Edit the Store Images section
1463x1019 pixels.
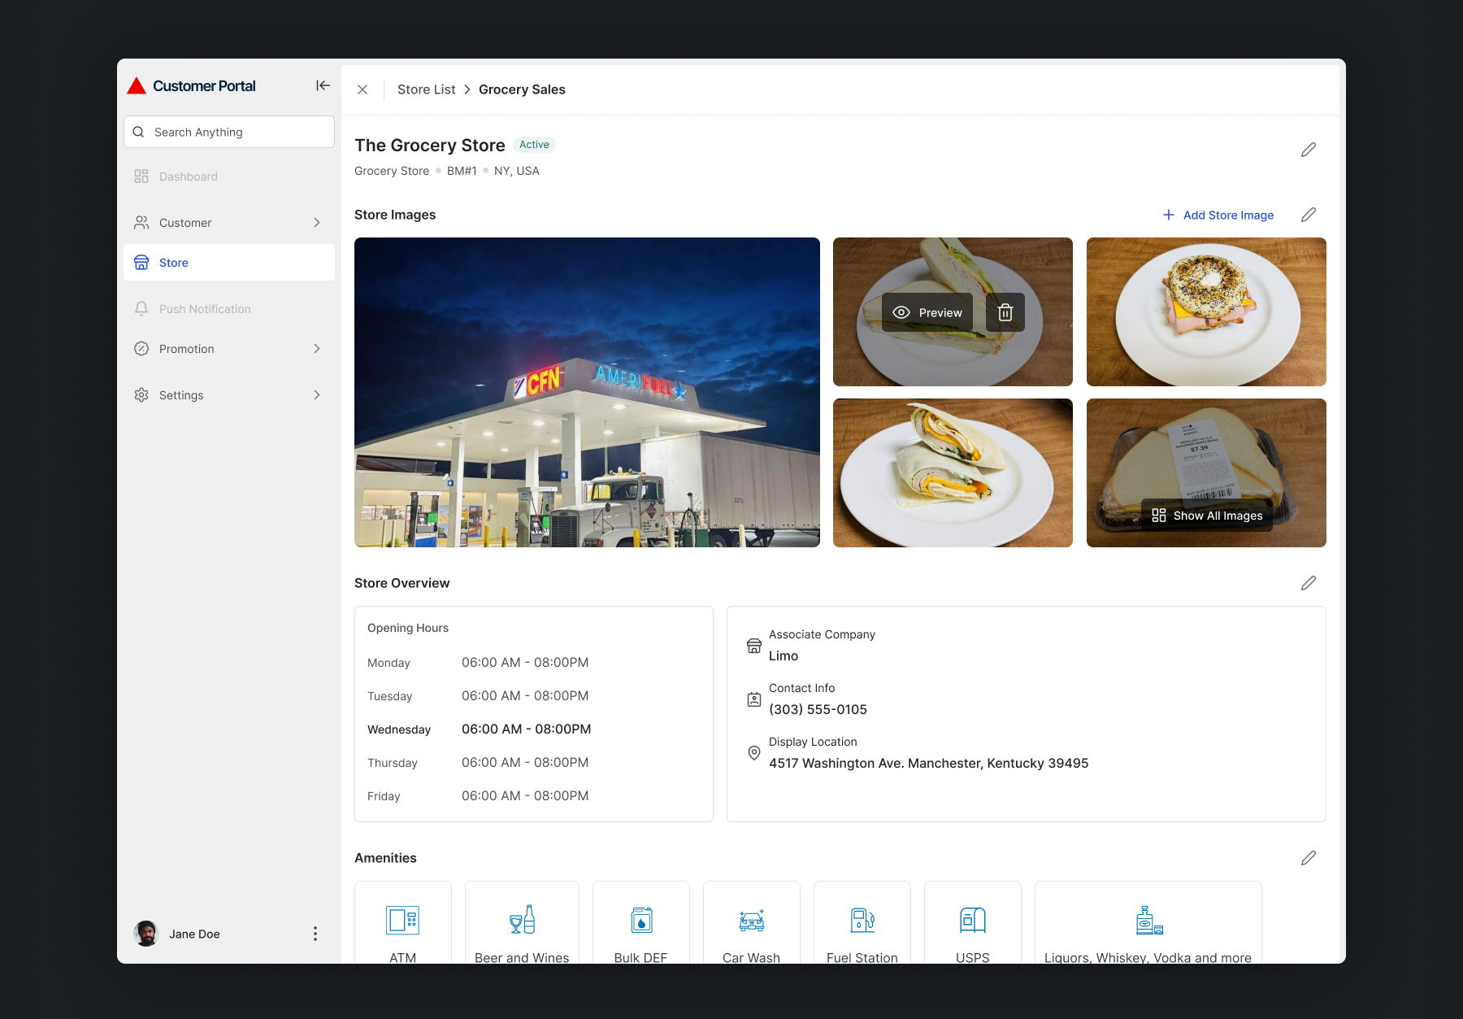1308,215
